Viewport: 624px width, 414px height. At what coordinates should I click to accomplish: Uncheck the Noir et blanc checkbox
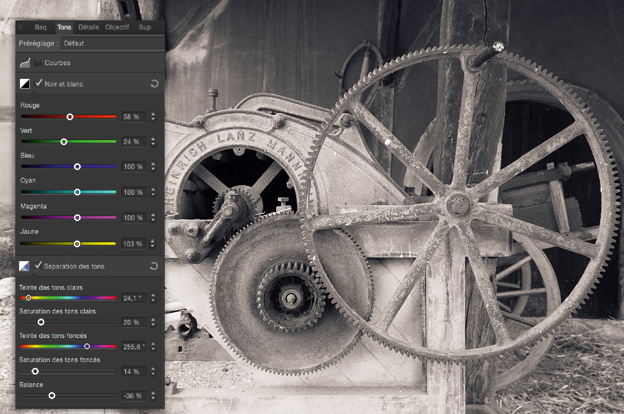pyautogui.click(x=38, y=83)
